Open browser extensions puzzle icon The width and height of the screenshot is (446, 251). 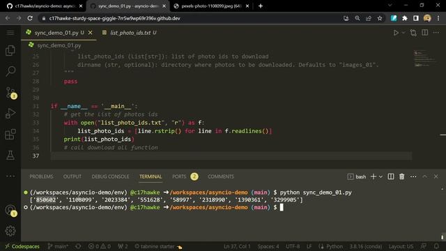405,18
